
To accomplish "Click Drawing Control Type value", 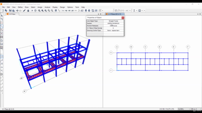I will click(114, 30).
